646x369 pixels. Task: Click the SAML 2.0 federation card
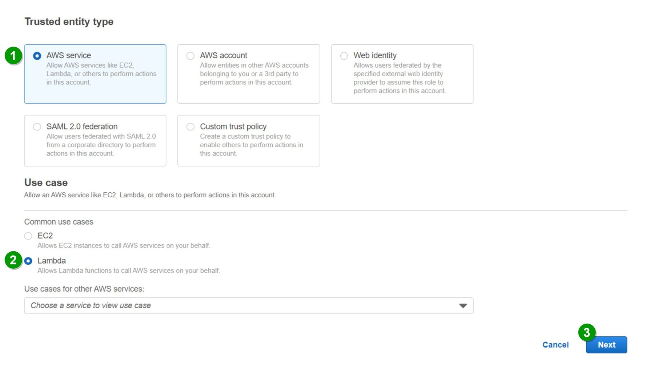[x=95, y=141]
